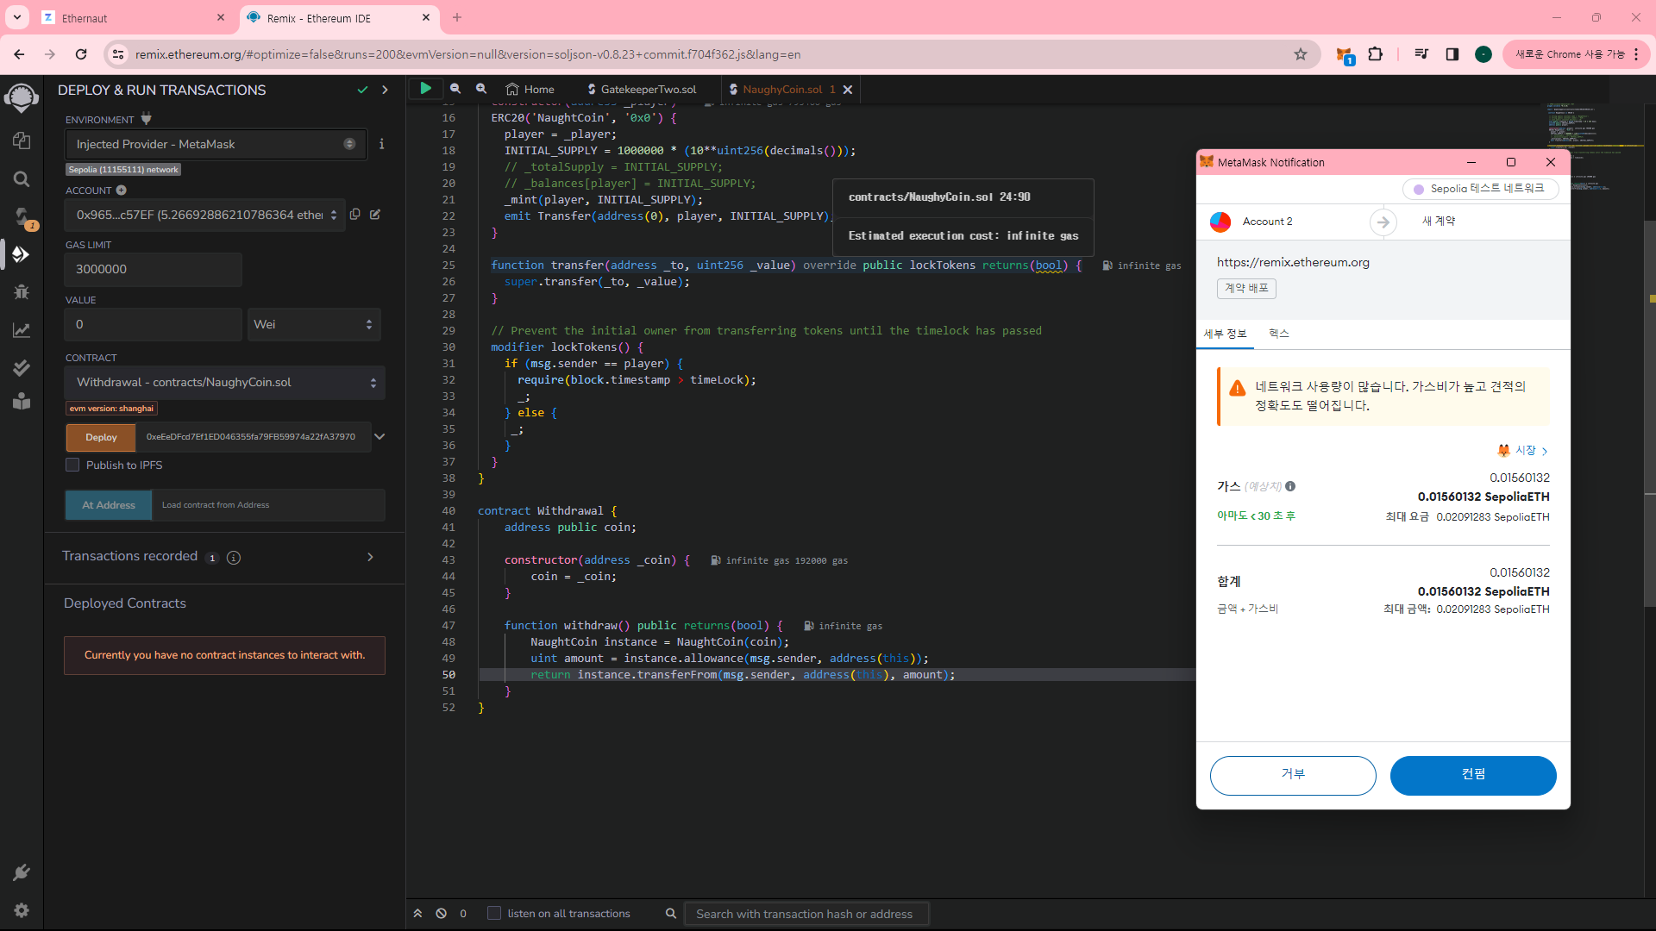Open gas estimate info icon in MetaMask
The height and width of the screenshot is (931, 1656).
click(x=1290, y=486)
